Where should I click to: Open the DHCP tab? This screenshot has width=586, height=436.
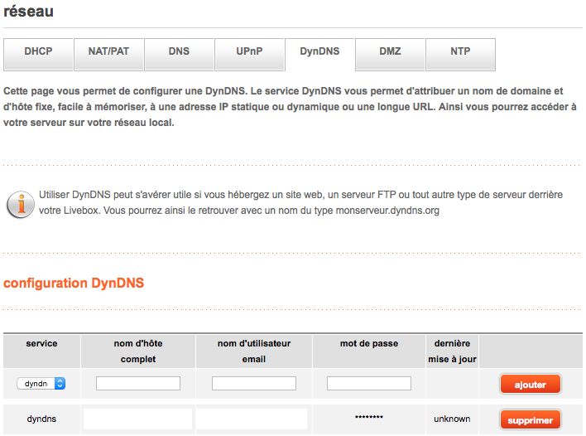point(38,54)
